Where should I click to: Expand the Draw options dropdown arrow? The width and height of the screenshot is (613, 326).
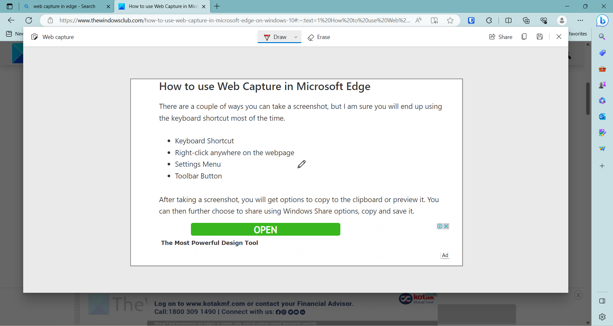pyautogui.click(x=296, y=37)
